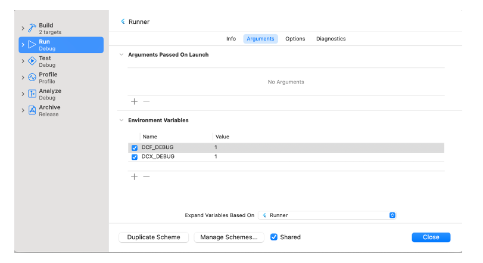Switch to the Info tab

click(230, 39)
